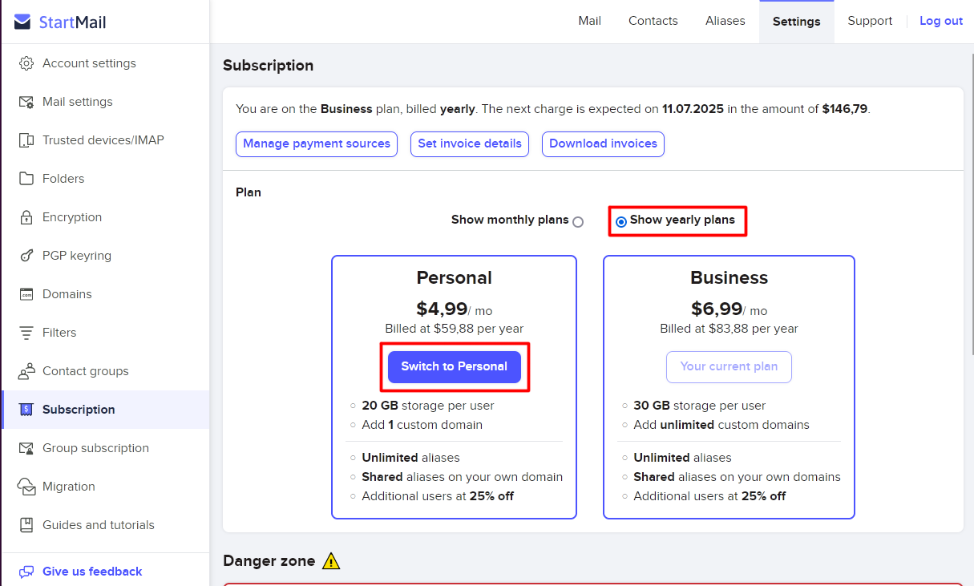This screenshot has height=586, width=974.
Task: Click the Guides and tutorials book icon
Action: point(26,525)
